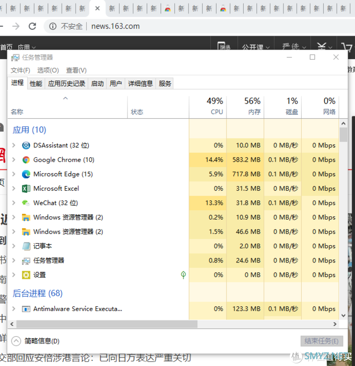The image size is (355, 366).
Task: Click the Notepad (记事本) icon
Action: click(26, 246)
